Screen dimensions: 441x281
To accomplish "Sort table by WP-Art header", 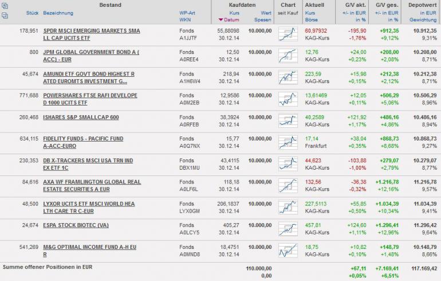I will pyautogui.click(x=187, y=13).
